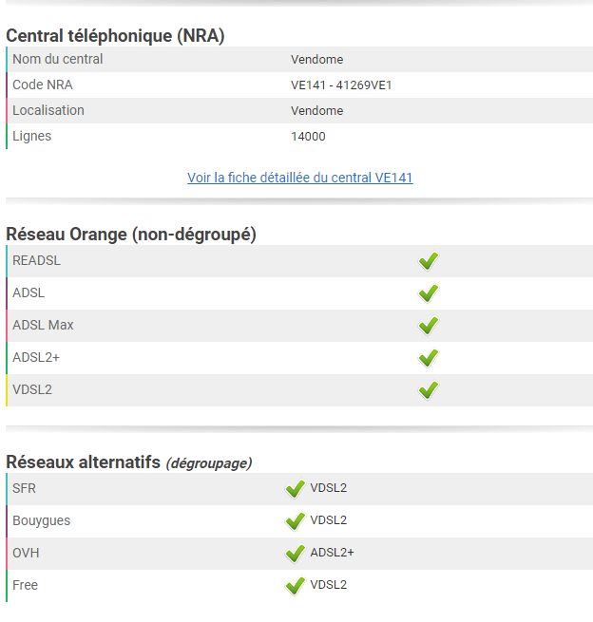This screenshot has width=593, height=622.
Task: Click the Bouygues VDSL2 checkmark icon
Action: click(296, 521)
